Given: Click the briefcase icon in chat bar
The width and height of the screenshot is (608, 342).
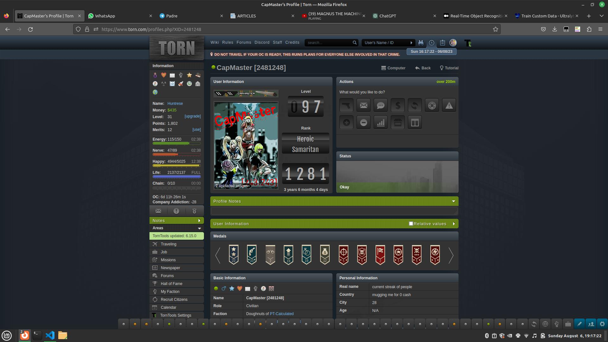Looking at the screenshot, I should tap(568, 324).
